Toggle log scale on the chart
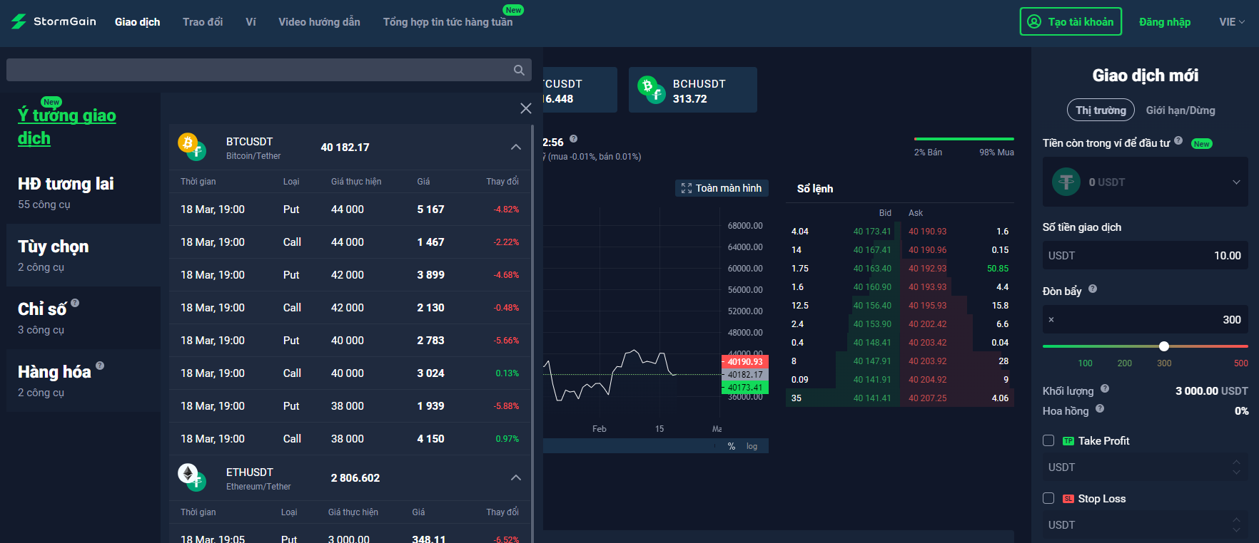Viewport: 1259px width, 543px height. [752, 446]
